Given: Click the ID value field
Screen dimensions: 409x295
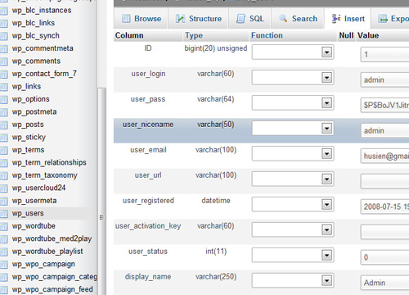Looking at the screenshot, I should pyautogui.click(x=384, y=54).
